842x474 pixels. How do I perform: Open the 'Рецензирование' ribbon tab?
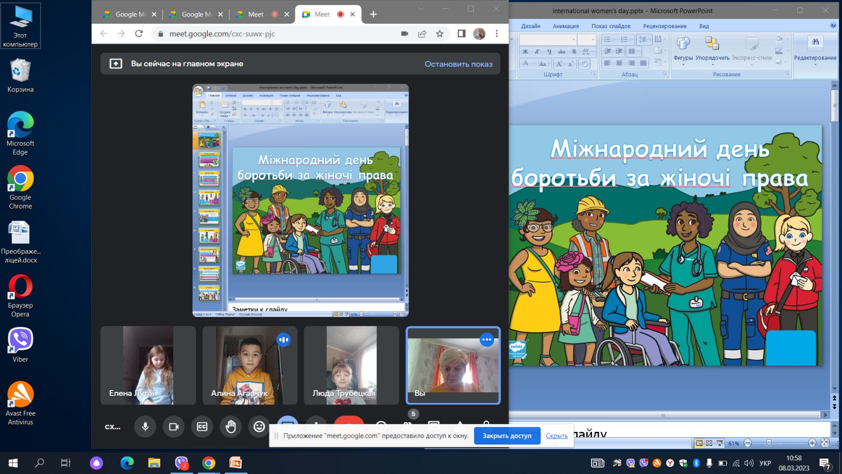click(665, 26)
